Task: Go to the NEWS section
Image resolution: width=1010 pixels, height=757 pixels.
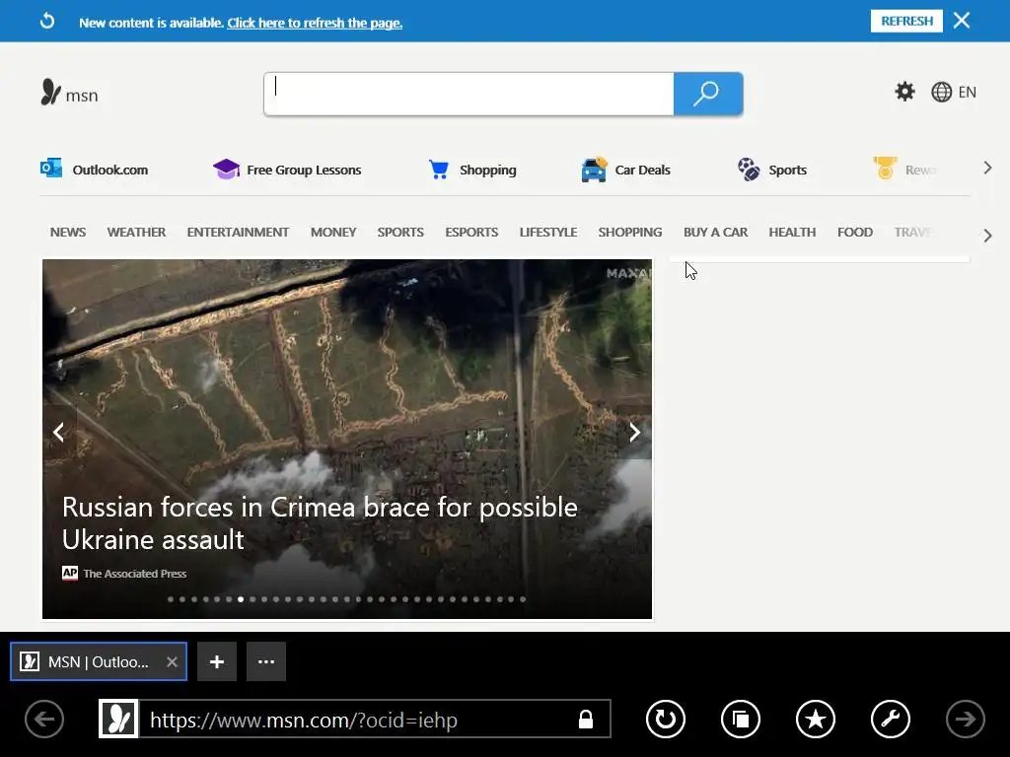Action: tap(68, 232)
